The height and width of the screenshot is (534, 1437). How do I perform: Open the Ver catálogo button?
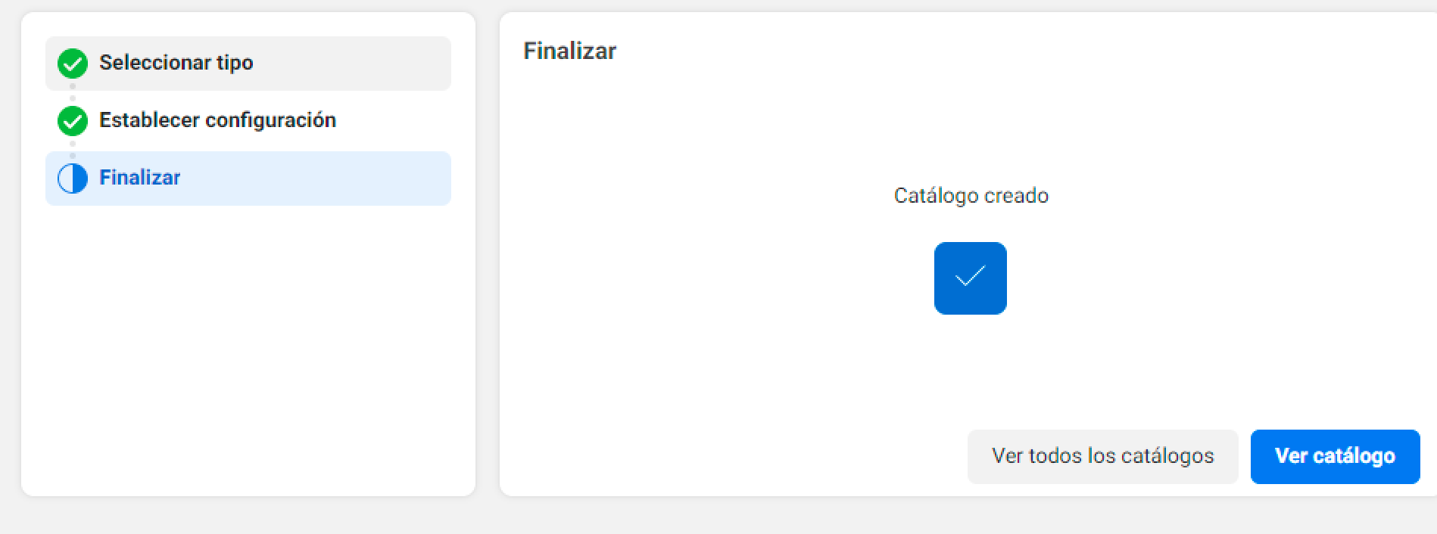click(x=1335, y=456)
